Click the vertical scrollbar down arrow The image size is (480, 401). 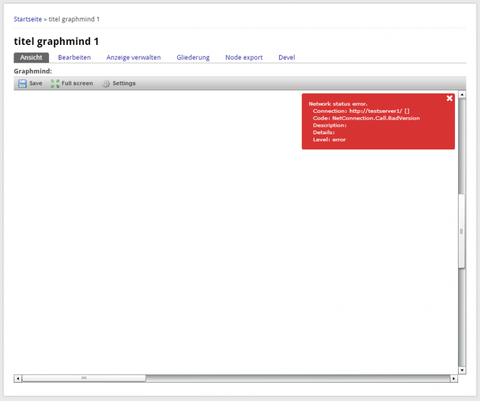[x=462, y=370]
